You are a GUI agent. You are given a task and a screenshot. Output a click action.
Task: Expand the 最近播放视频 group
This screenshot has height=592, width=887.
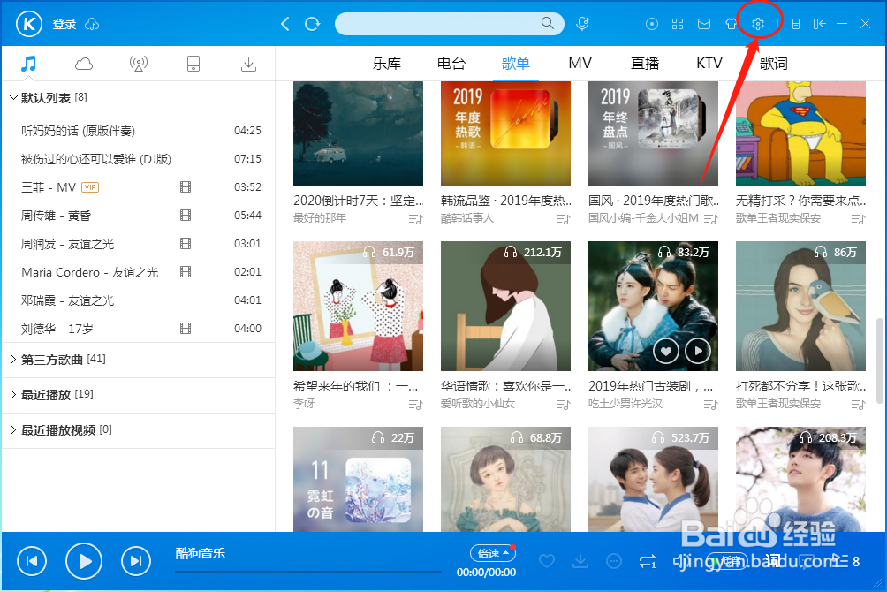coord(13,430)
